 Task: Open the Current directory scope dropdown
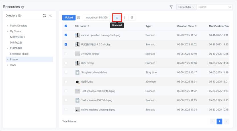pos(186,7)
